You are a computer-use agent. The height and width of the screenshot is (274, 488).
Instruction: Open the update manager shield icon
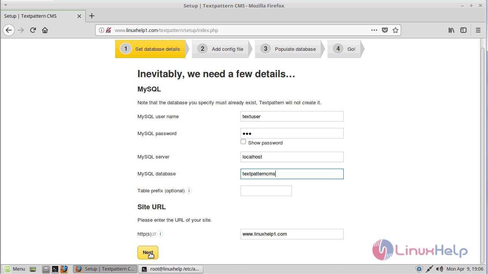(419, 269)
